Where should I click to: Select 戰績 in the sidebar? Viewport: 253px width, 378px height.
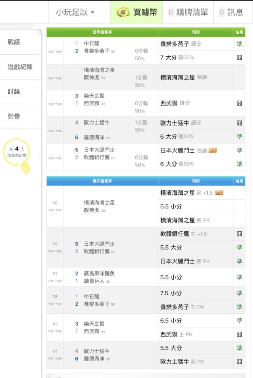point(14,42)
